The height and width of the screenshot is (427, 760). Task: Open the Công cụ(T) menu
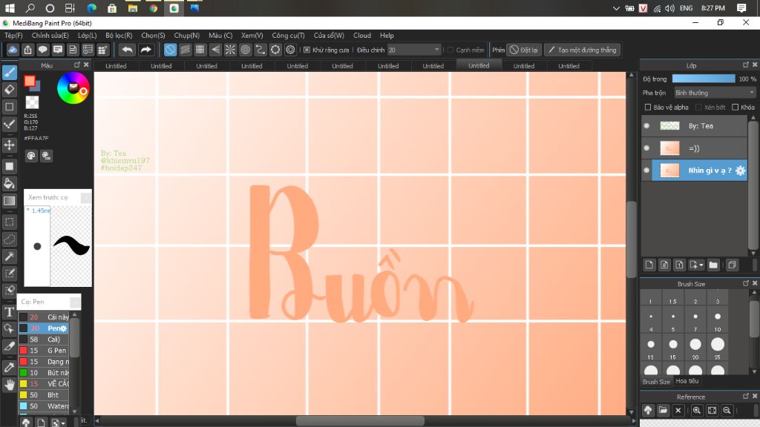[x=288, y=36]
